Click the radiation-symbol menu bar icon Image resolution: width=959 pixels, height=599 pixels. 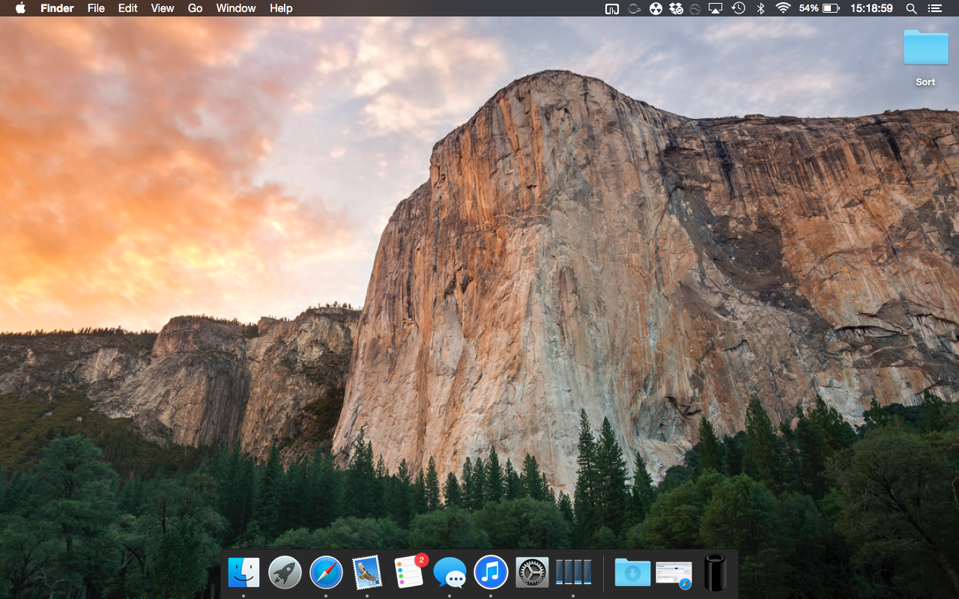coord(656,8)
